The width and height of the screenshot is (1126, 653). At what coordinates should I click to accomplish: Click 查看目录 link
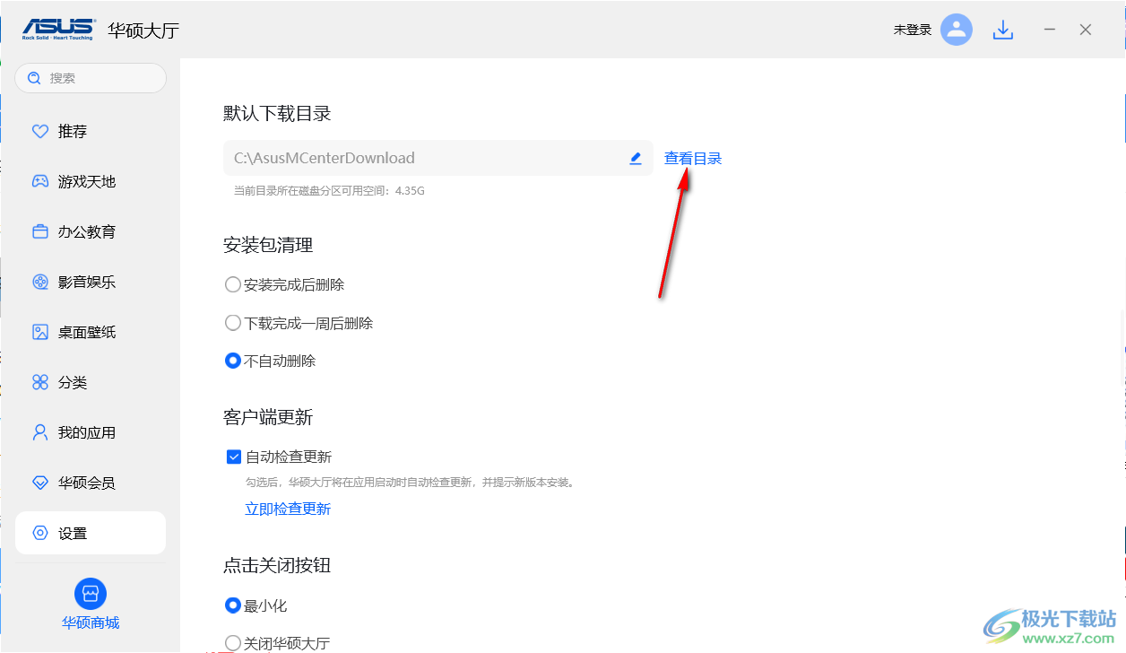[693, 158]
